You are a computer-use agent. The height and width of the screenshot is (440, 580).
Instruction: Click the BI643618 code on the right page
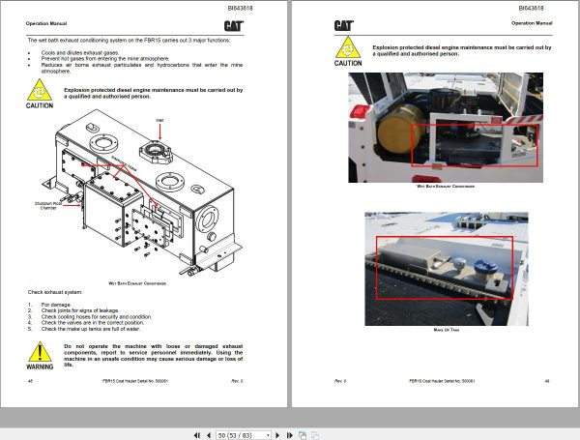point(531,8)
